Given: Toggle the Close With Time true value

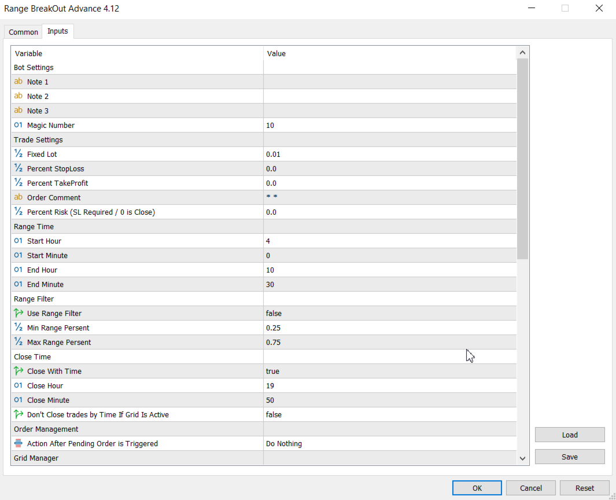Looking at the screenshot, I should (390, 371).
